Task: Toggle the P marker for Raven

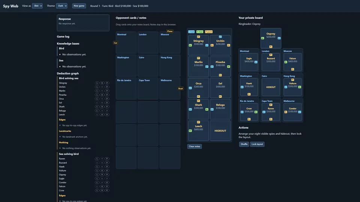Action: [x=107, y=159]
